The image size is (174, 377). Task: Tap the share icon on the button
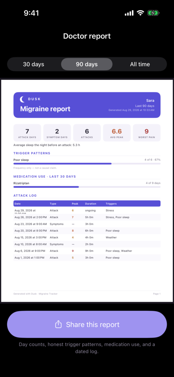[x=58, y=324]
